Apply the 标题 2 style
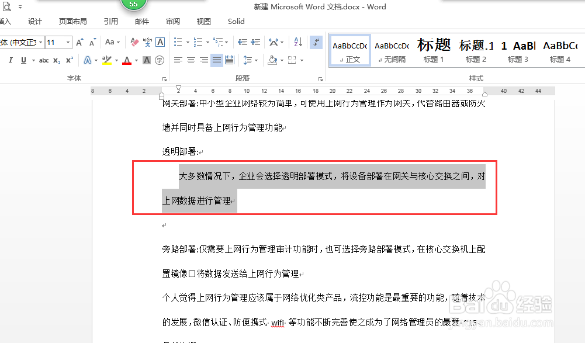Viewport: 585px width, 343px height. 476,51
